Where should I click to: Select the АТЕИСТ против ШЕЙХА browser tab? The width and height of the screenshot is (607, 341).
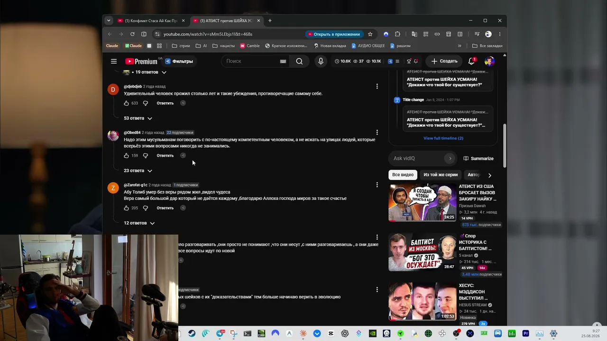pos(227,21)
